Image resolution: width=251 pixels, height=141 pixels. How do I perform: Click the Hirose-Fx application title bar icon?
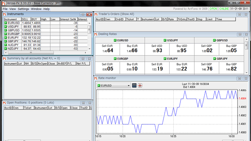3,3
